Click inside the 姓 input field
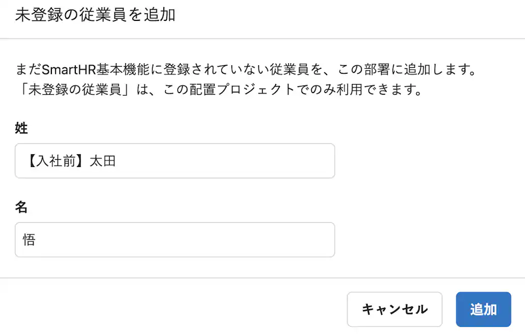This screenshot has height=335, width=525. 174,160
